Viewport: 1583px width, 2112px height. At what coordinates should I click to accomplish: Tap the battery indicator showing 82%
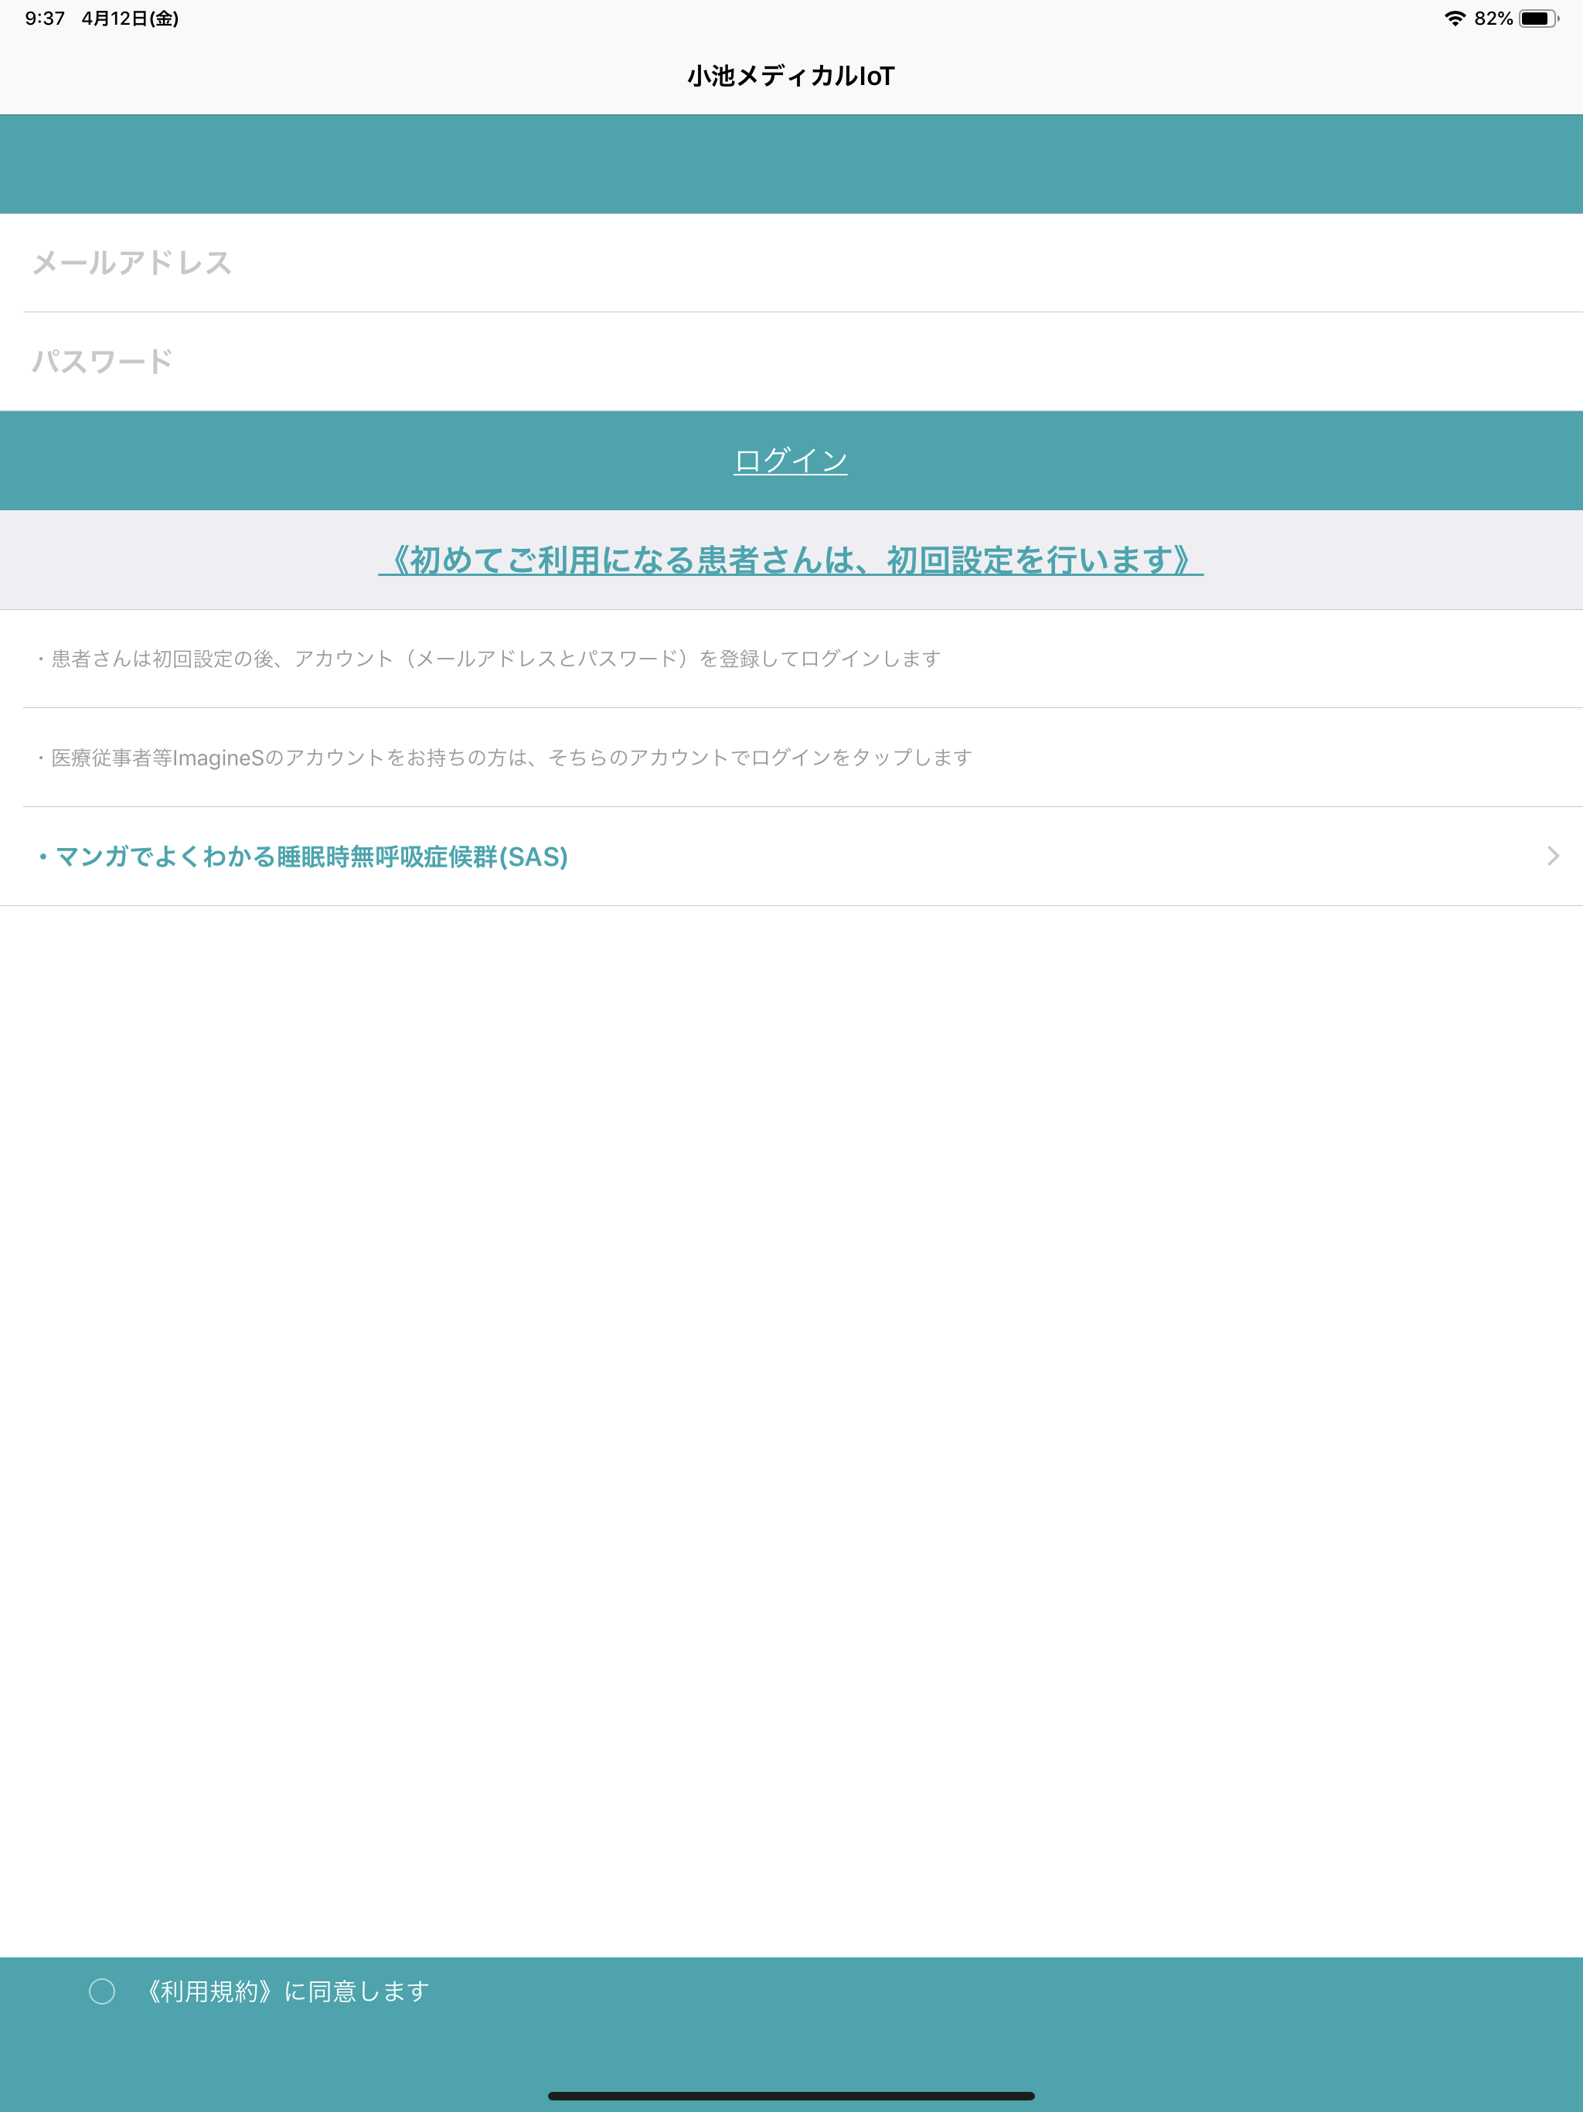[1539, 17]
